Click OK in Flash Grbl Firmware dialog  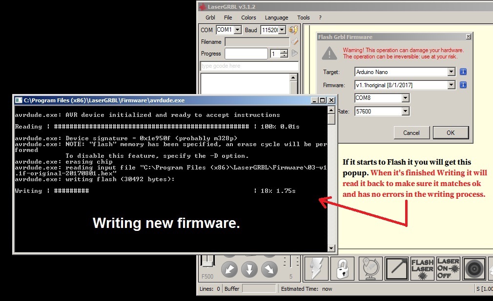point(451,133)
